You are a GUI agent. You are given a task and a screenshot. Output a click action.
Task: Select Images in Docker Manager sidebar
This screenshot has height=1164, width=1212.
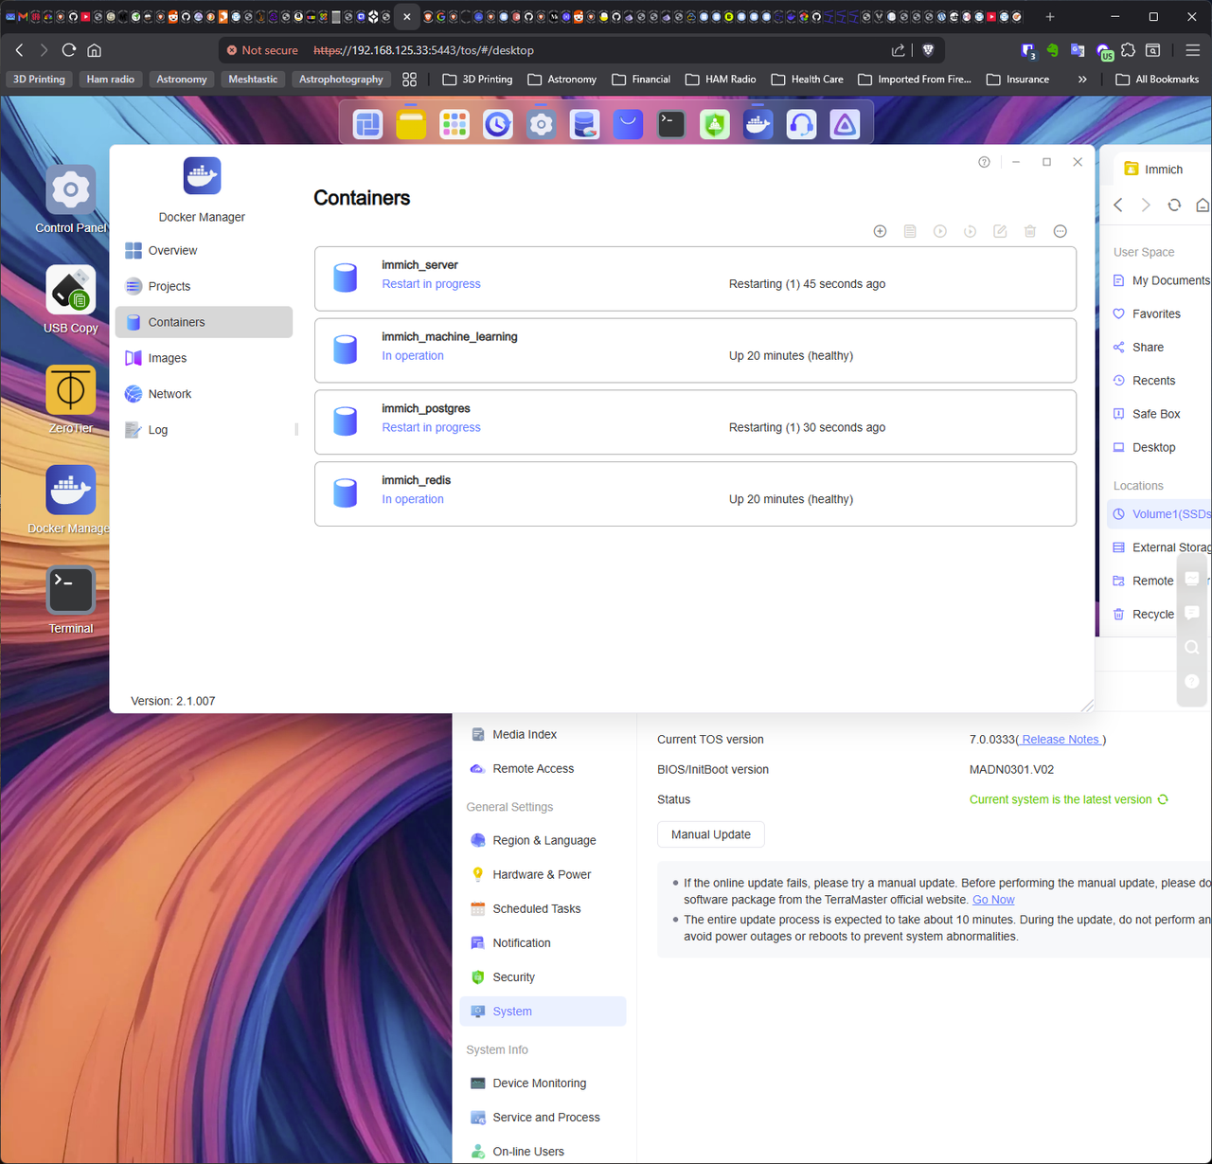pos(204,358)
